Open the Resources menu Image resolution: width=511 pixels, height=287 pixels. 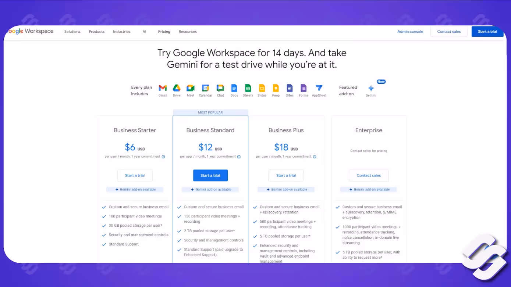pyautogui.click(x=188, y=32)
